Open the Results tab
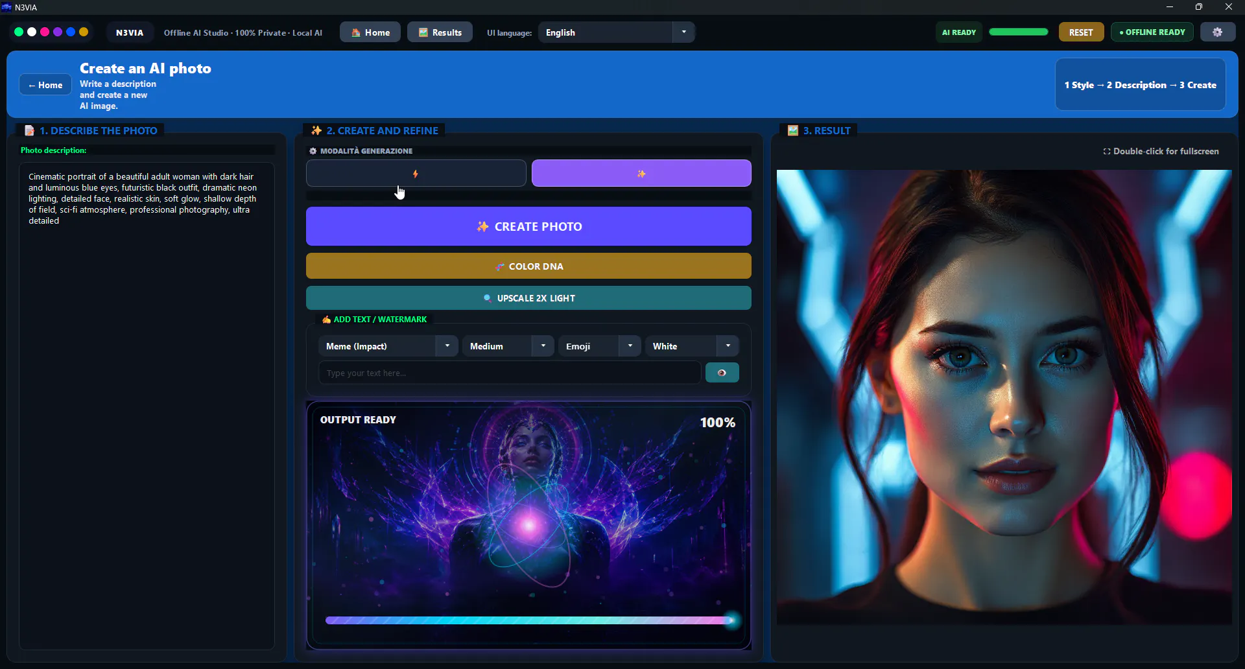1245x669 pixels. (440, 32)
